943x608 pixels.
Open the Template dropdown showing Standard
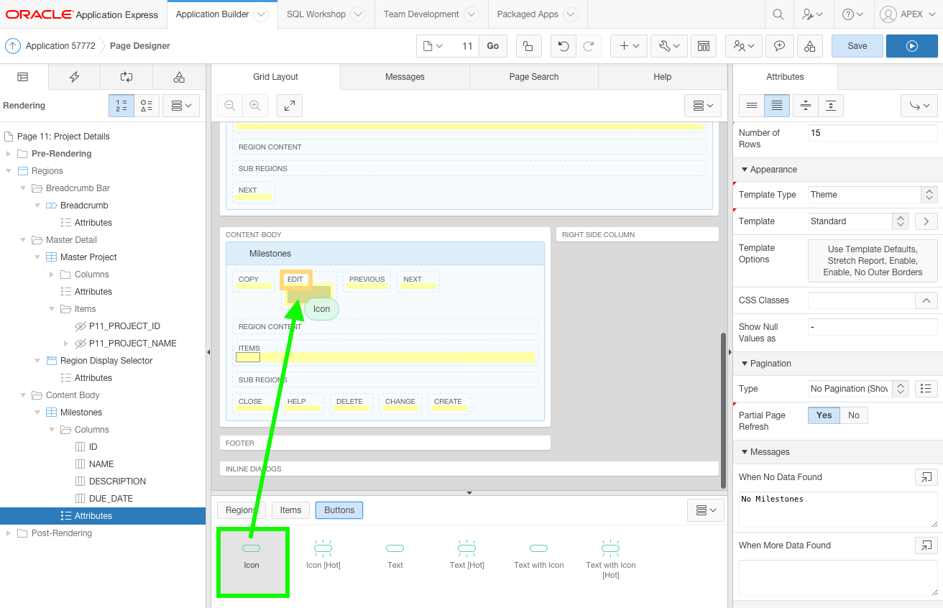click(858, 221)
